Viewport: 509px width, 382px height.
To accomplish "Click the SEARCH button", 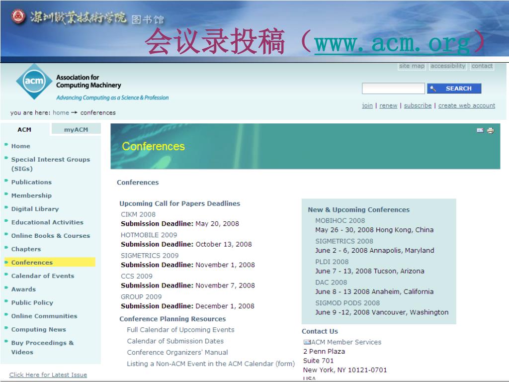I will tap(454, 89).
